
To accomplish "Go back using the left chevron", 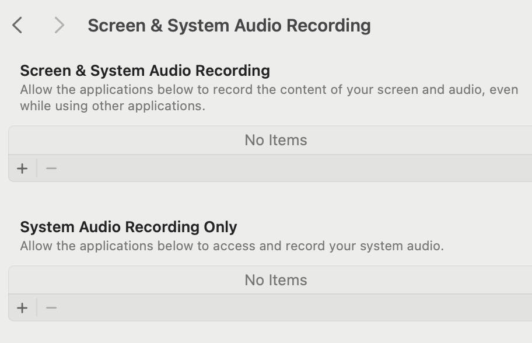I will 17,25.
